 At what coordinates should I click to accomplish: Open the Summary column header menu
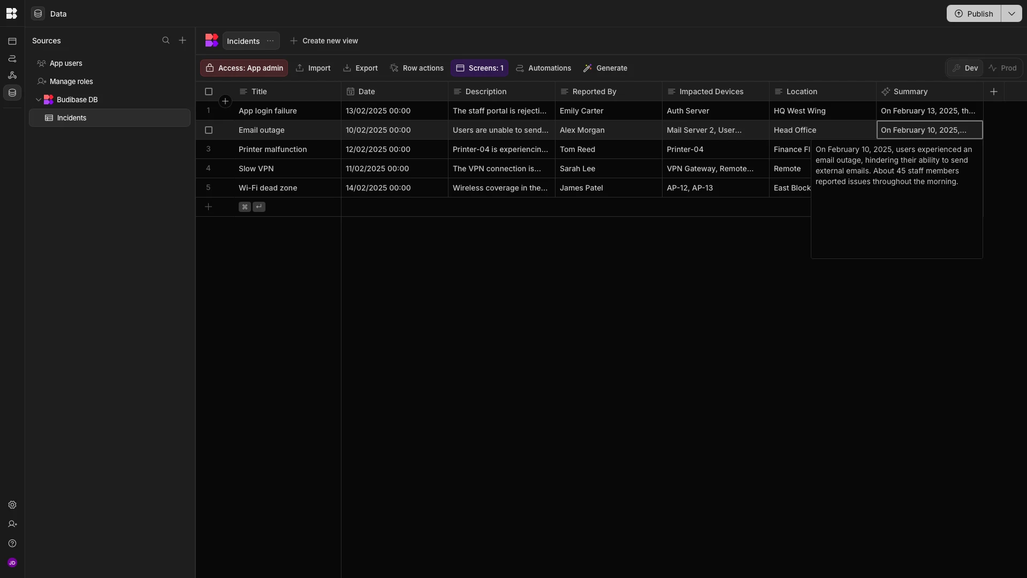[x=930, y=92]
